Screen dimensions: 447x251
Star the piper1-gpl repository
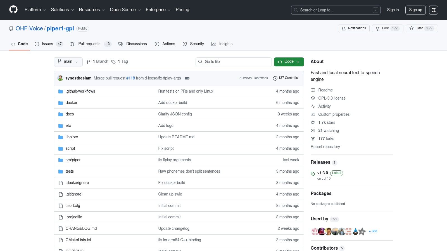pos(417,28)
